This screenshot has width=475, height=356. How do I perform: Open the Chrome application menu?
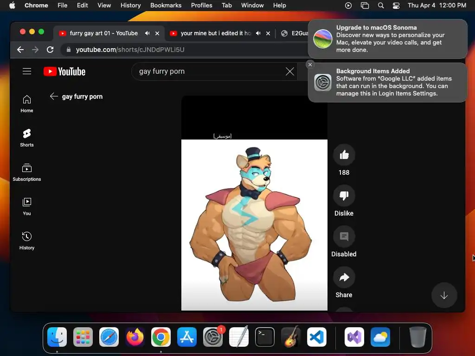(36, 6)
